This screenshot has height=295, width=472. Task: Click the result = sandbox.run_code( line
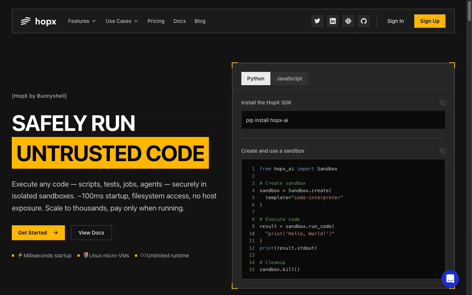(297, 226)
